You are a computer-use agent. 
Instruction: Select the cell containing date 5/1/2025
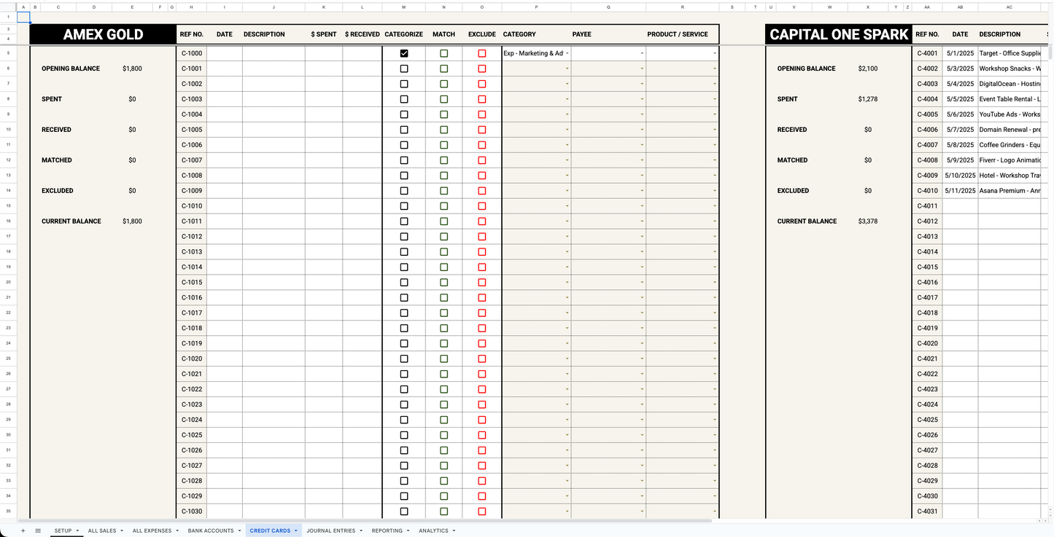coord(960,52)
